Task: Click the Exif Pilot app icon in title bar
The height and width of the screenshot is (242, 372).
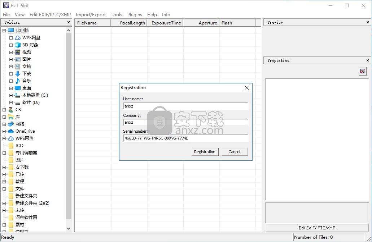Action: tap(6, 5)
